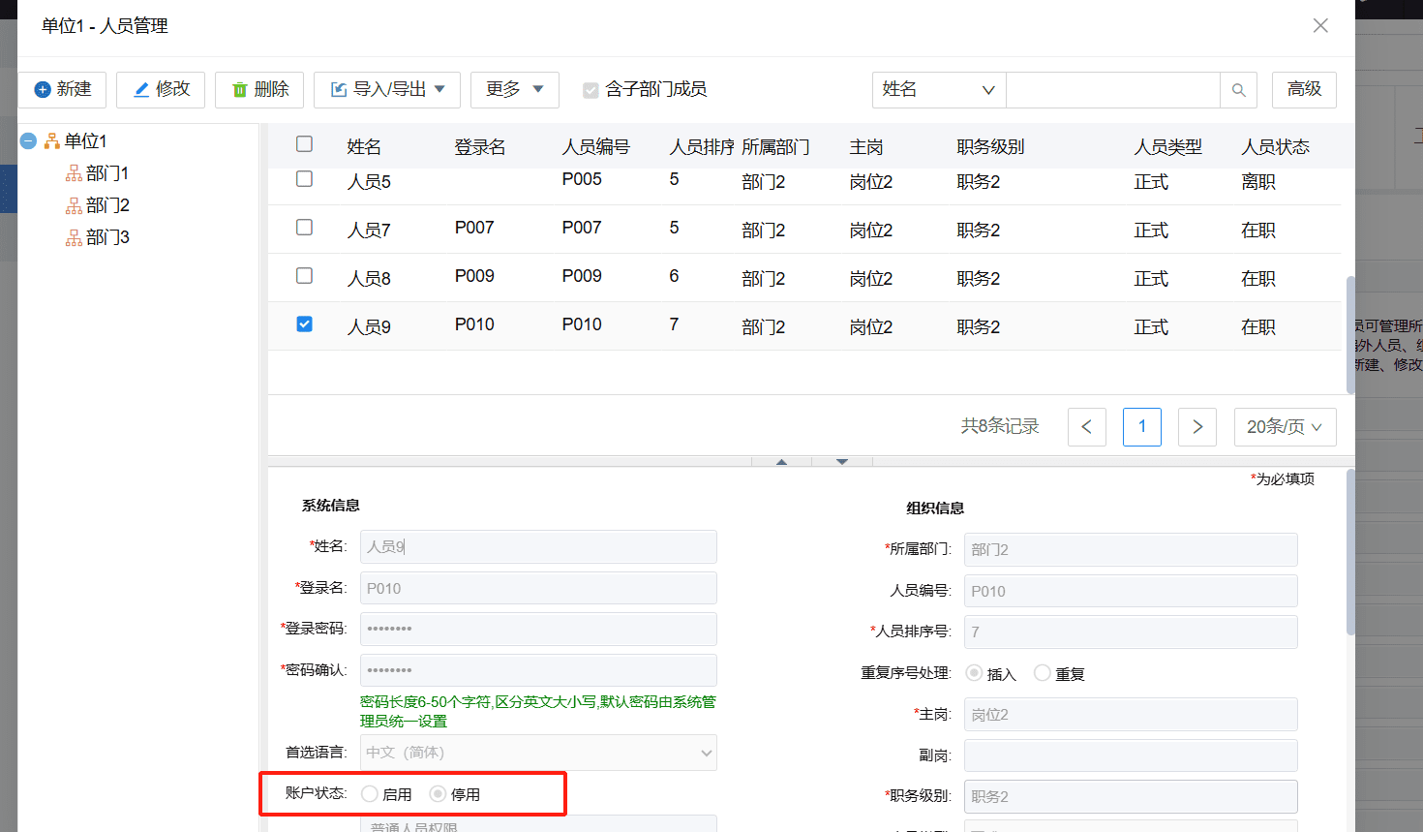Check the 人员5 row checkbox
This screenshot has height=832, width=1423.
click(304, 178)
